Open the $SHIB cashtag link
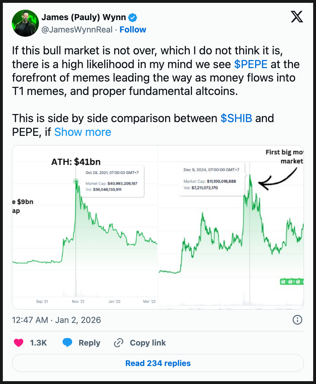The width and height of the screenshot is (316, 384). [x=236, y=118]
